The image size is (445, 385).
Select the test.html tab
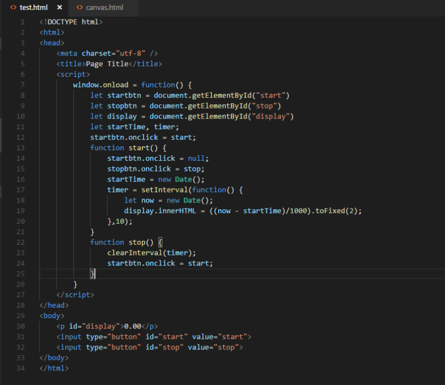point(33,8)
